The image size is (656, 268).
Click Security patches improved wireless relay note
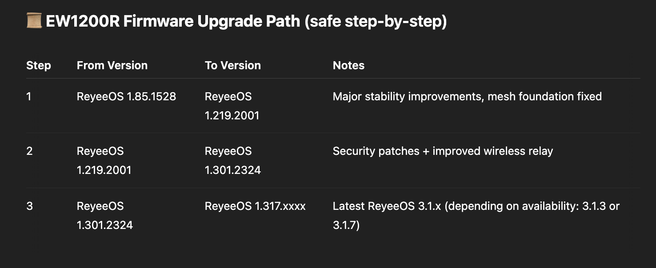click(443, 151)
